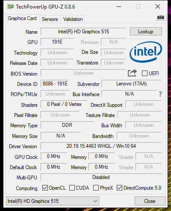Click the Memory Type field showing DDR
This screenshot has height=211, width=171.
click(67, 125)
